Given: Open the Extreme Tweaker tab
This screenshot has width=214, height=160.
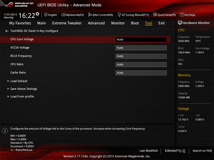Looking at the screenshot, I should (67, 23).
